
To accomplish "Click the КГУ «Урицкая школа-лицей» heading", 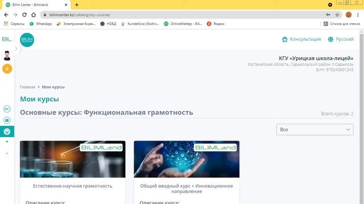I will tap(316, 58).
